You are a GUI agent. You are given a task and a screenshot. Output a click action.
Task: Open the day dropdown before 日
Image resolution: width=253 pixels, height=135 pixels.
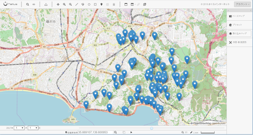pyautogui.click(x=33, y=128)
